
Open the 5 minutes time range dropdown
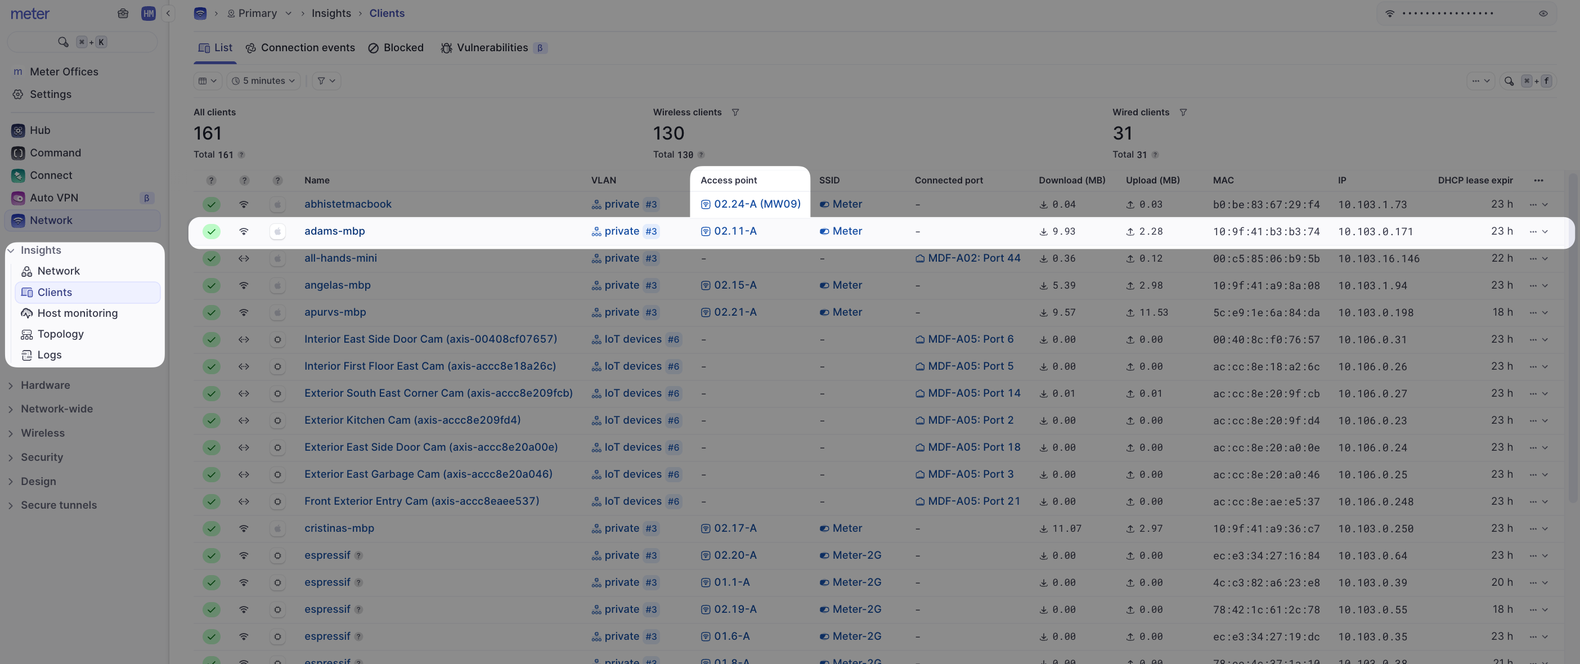(x=263, y=81)
